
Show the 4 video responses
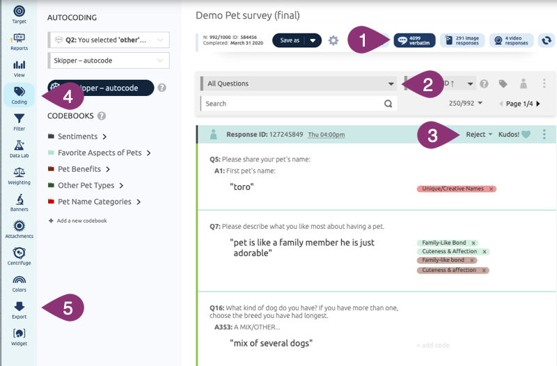[511, 40]
